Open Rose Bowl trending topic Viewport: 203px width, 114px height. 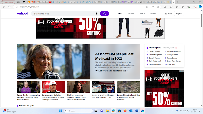(x=171, y=64)
